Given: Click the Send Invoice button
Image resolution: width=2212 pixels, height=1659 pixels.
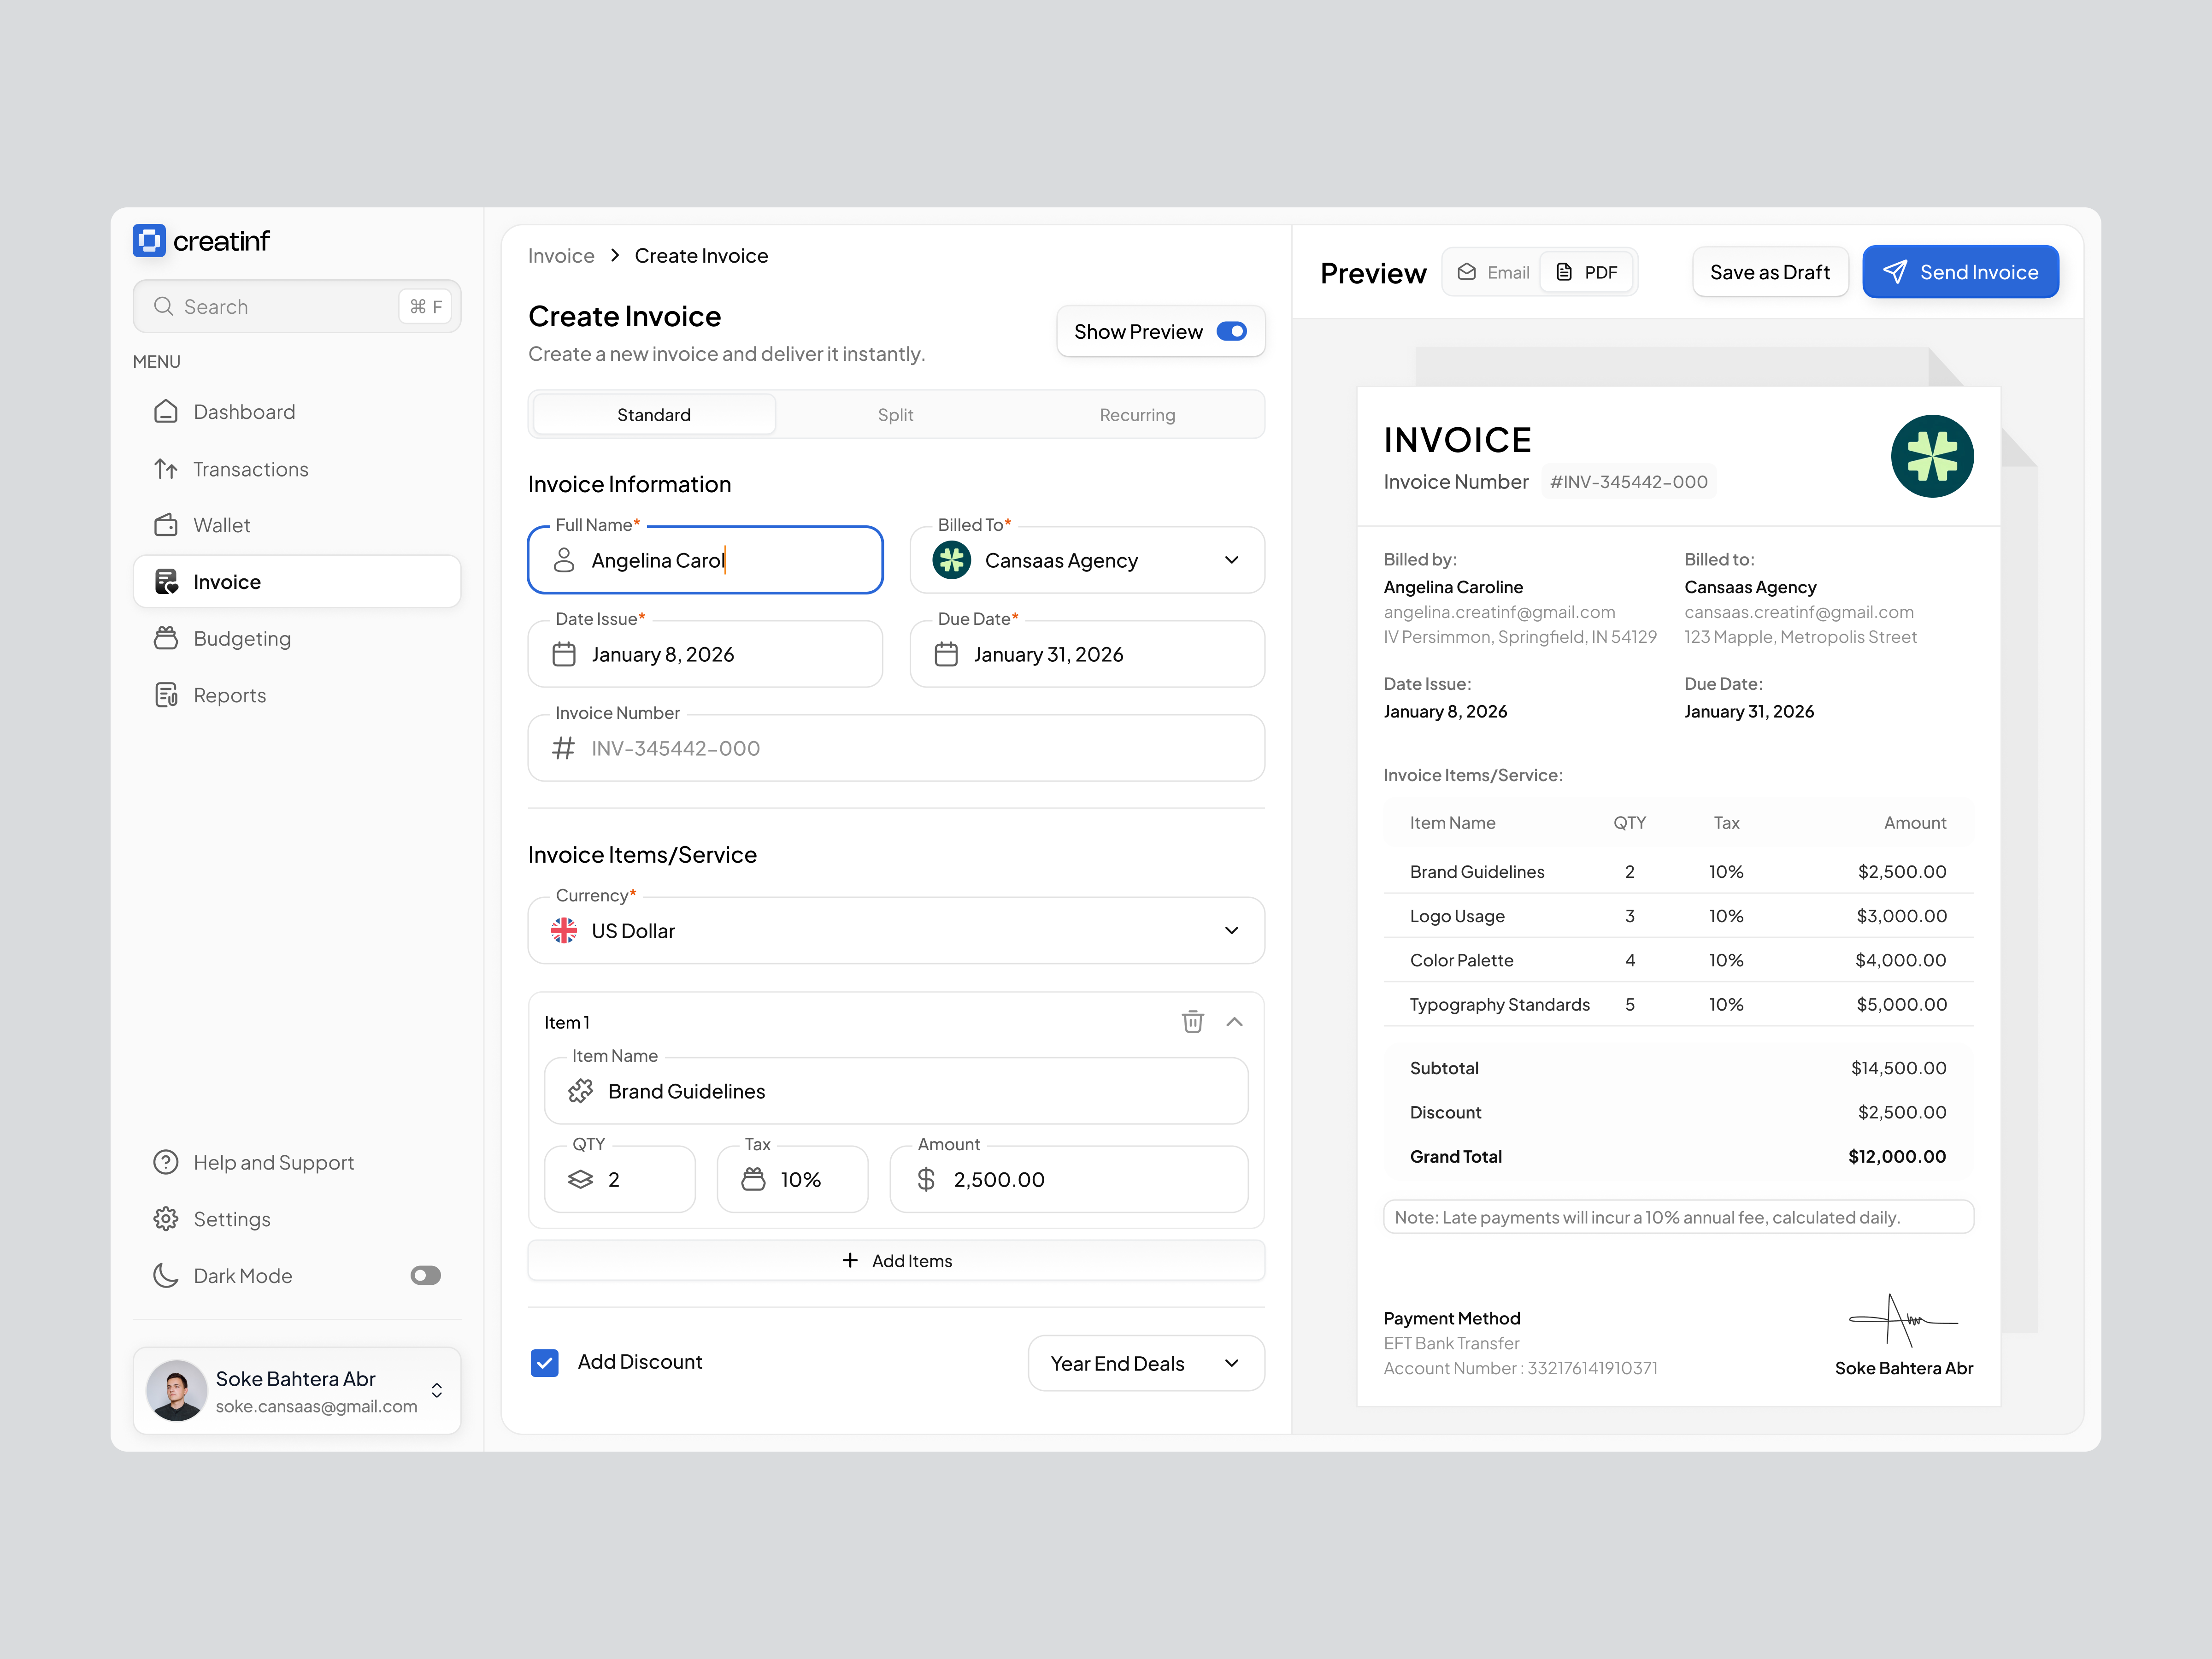Looking at the screenshot, I should point(1960,271).
